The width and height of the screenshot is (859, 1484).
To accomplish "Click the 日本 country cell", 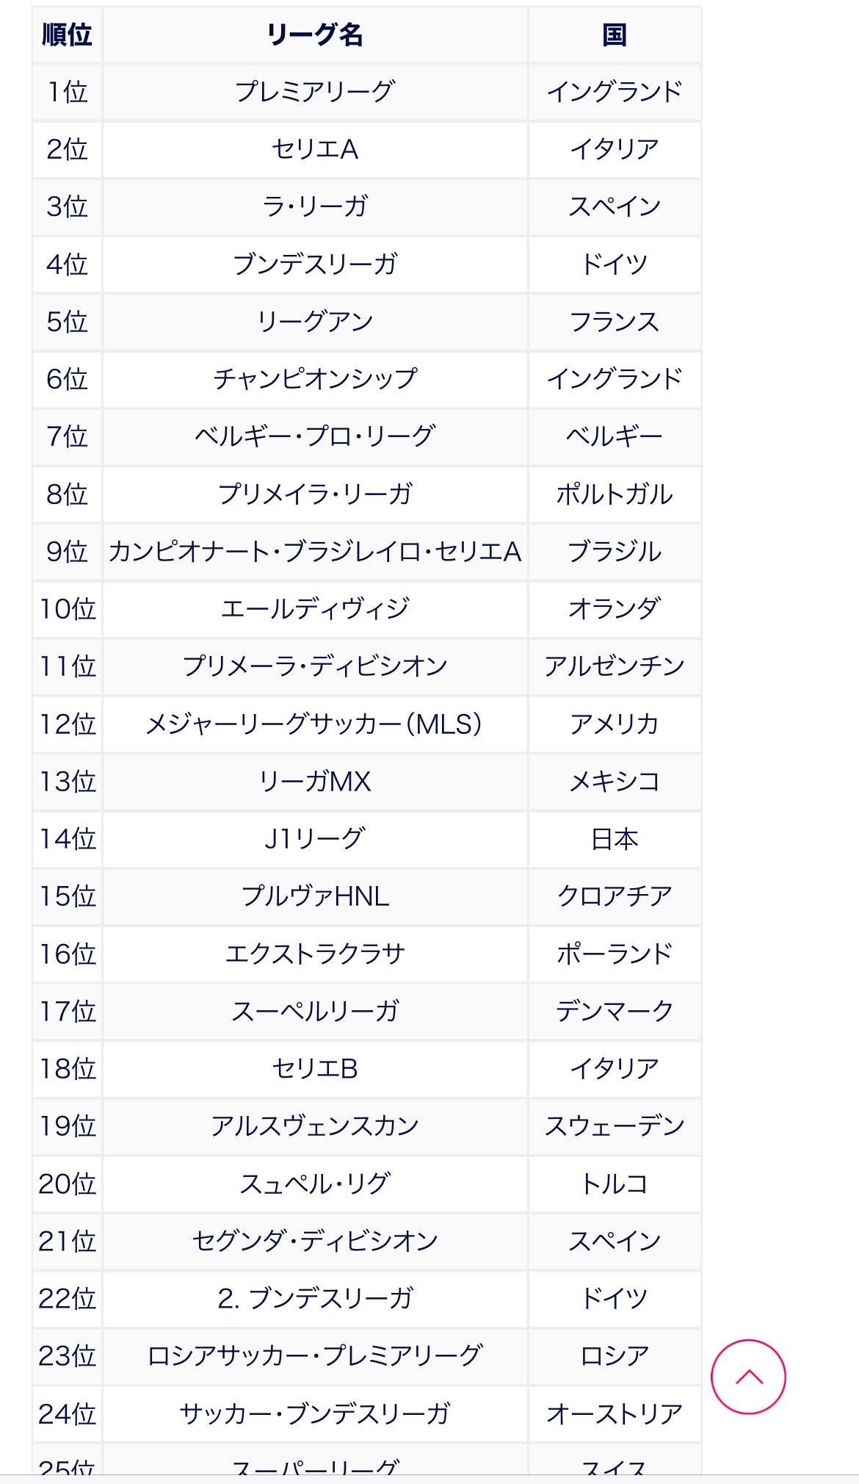I will click(615, 838).
